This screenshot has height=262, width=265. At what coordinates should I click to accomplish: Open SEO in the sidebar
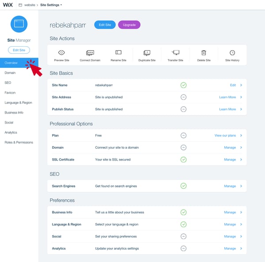pos(8,83)
